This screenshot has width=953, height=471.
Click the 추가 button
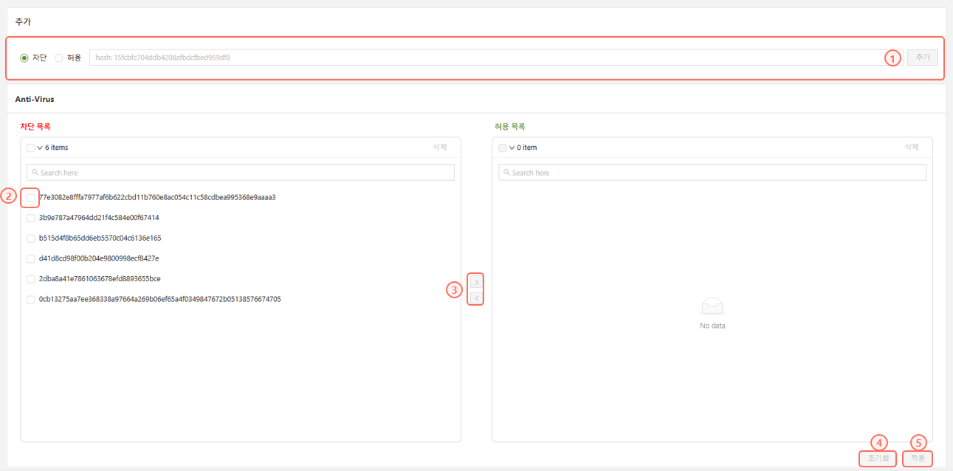click(x=922, y=58)
